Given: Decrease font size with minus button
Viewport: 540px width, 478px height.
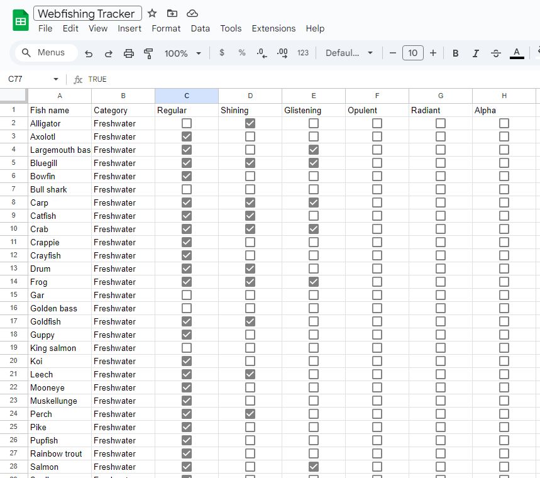Looking at the screenshot, I should 393,53.
